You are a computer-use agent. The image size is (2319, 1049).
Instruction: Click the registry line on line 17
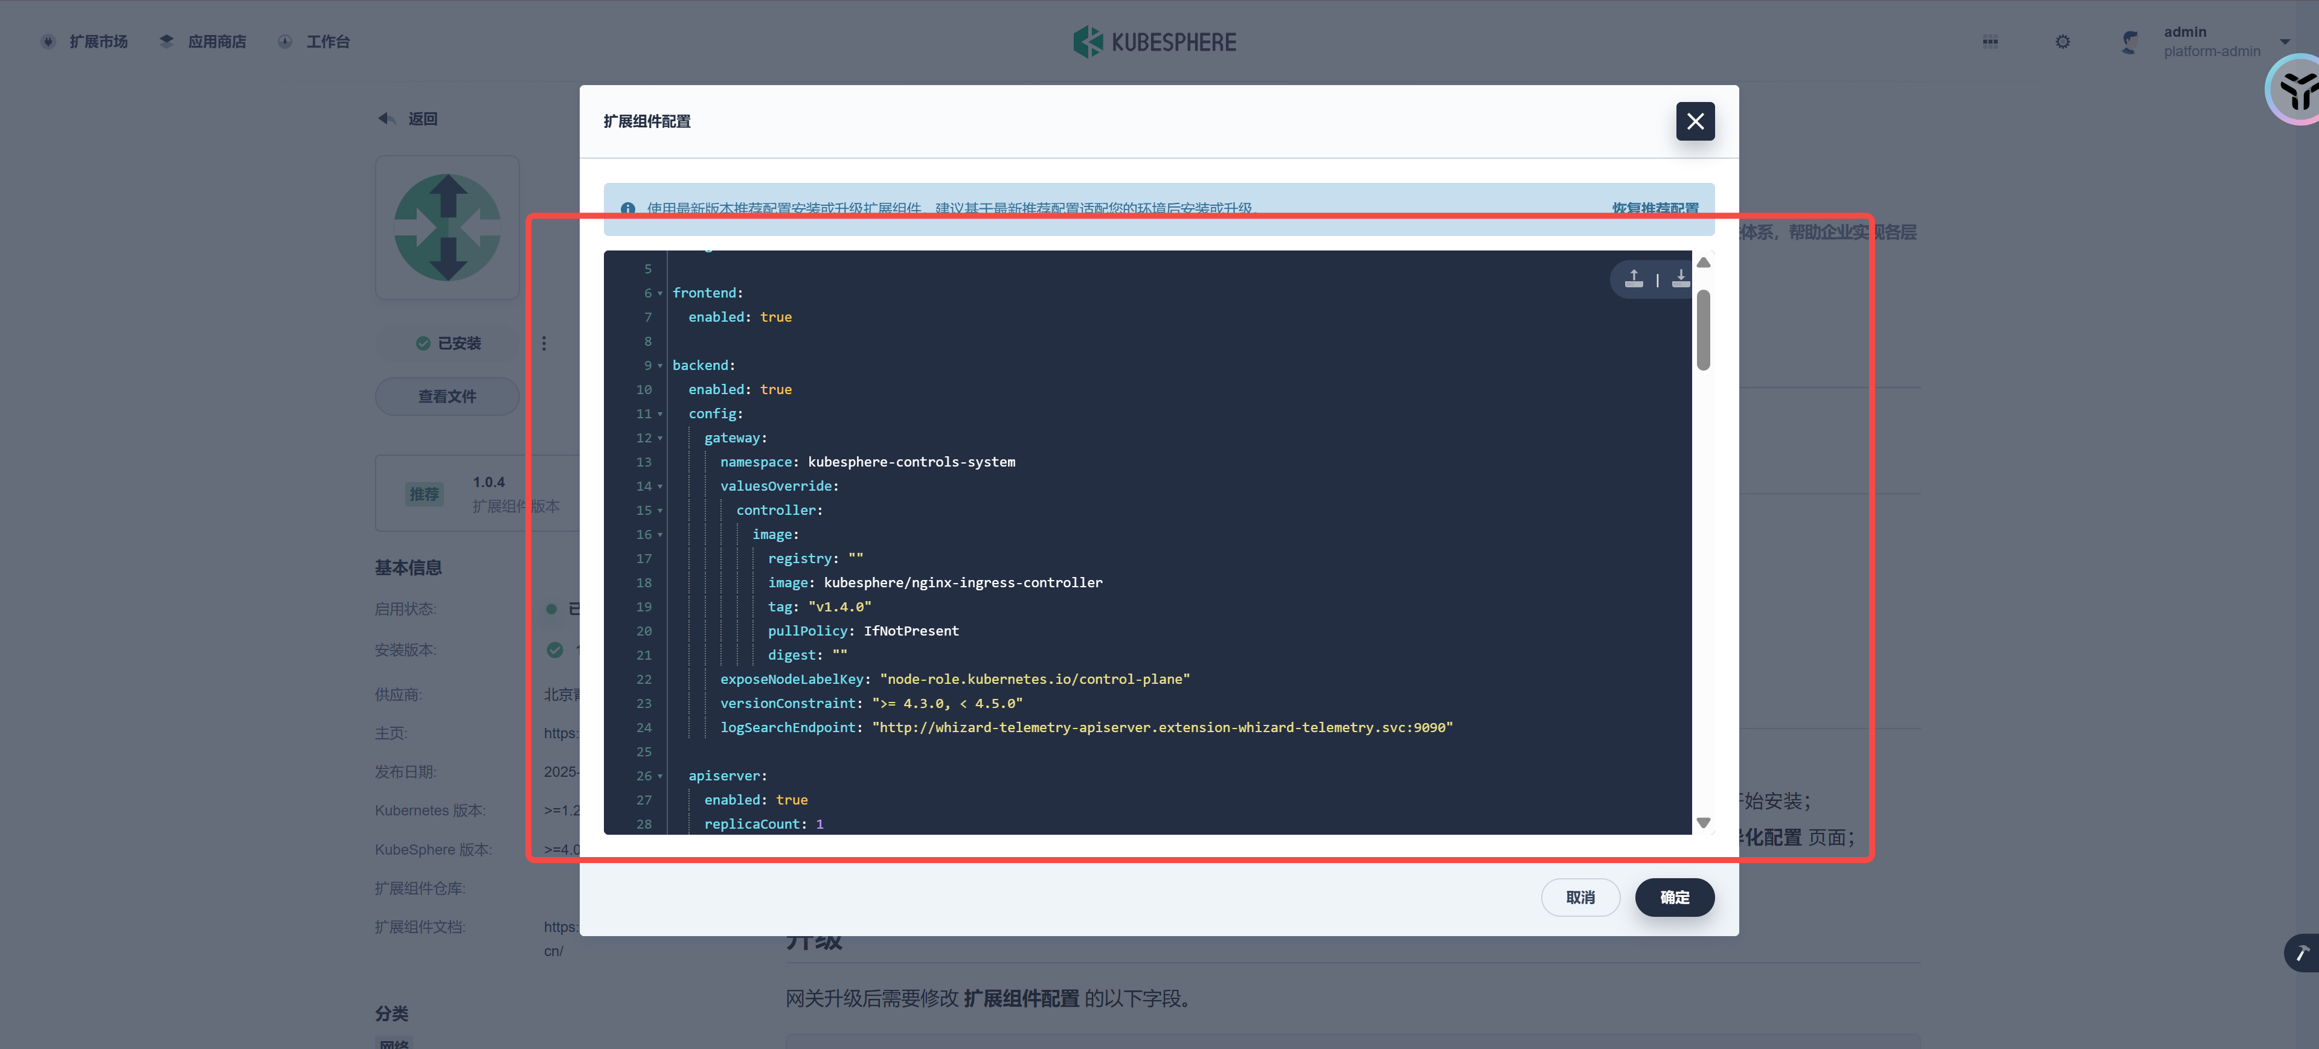click(816, 559)
